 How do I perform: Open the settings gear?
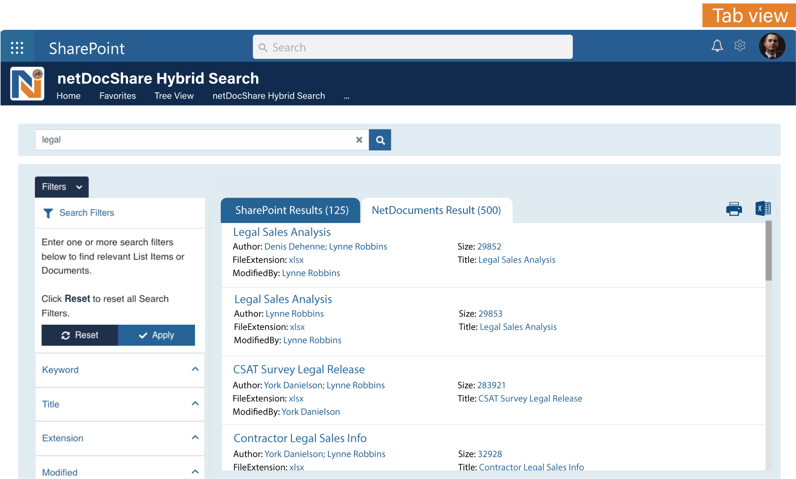(740, 45)
